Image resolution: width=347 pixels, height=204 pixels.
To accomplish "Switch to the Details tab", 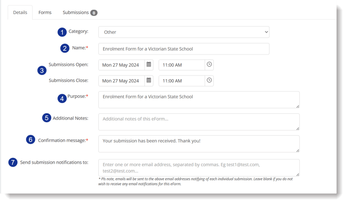I will coord(20,12).
